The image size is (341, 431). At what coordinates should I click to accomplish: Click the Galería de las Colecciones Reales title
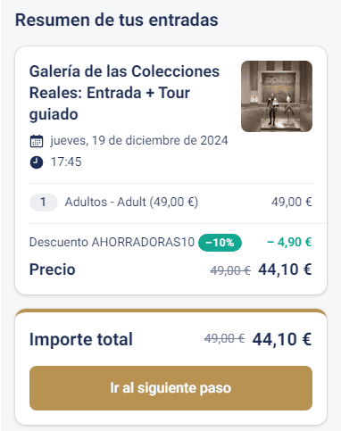pos(124,93)
